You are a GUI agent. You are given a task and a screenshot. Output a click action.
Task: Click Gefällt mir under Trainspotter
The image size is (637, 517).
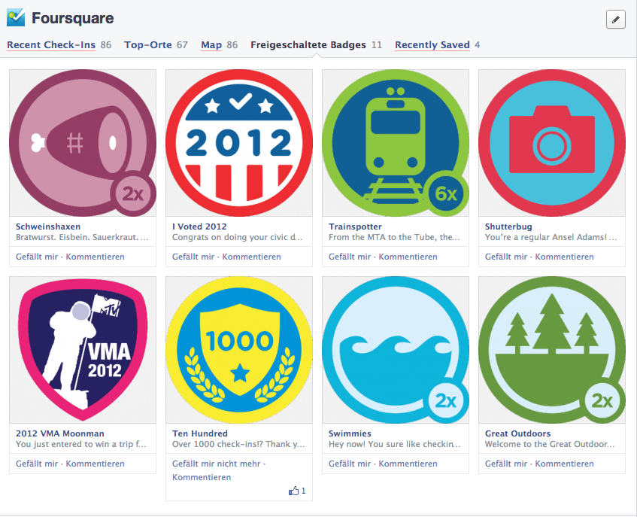350,257
